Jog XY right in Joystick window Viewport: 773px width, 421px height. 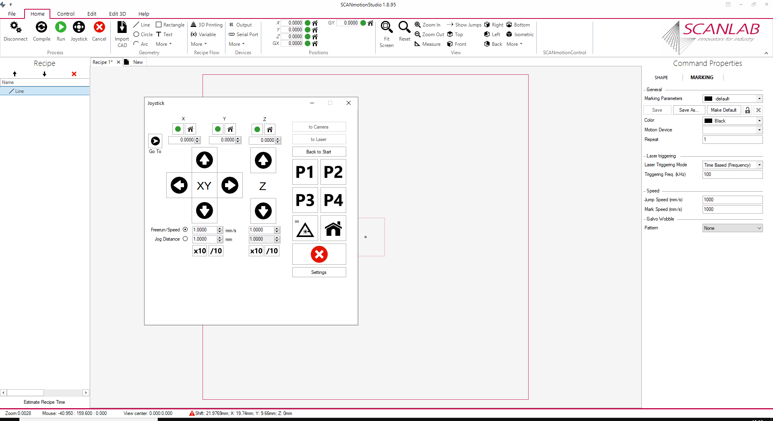pyautogui.click(x=230, y=185)
